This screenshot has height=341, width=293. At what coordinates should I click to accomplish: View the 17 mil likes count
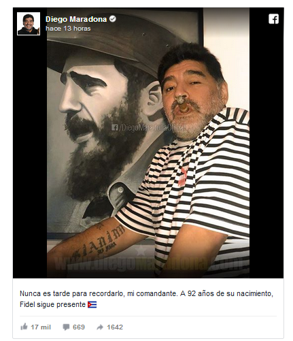(x=41, y=327)
